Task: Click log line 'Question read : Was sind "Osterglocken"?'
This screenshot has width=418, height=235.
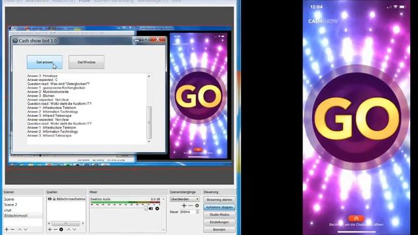Action: [x=58, y=84]
